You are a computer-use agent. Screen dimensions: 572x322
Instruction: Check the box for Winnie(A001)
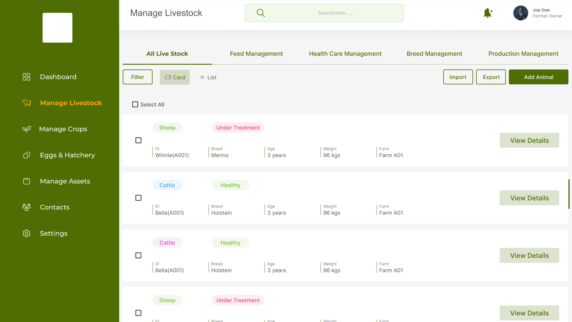click(138, 140)
